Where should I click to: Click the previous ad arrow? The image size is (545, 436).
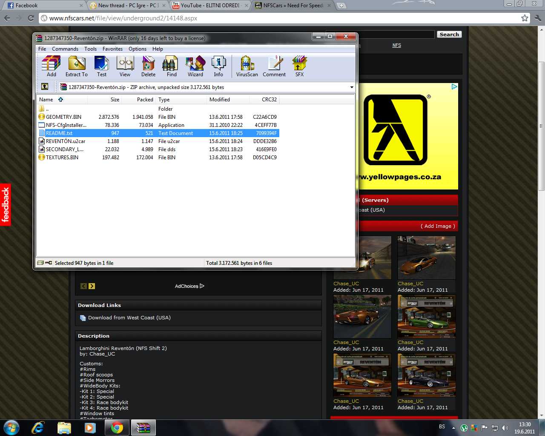(x=83, y=286)
